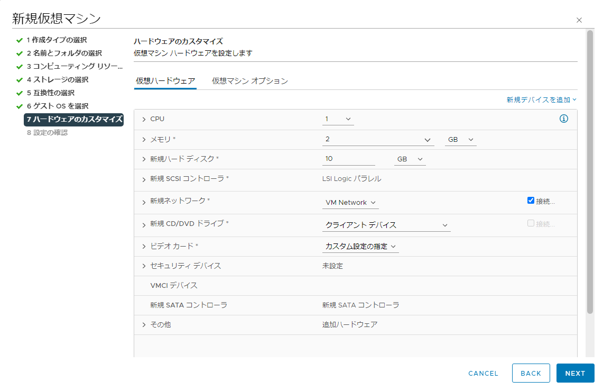This screenshot has width=603, height=390.
Task: Click the hard disk size input field
Action: [x=348, y=159]
